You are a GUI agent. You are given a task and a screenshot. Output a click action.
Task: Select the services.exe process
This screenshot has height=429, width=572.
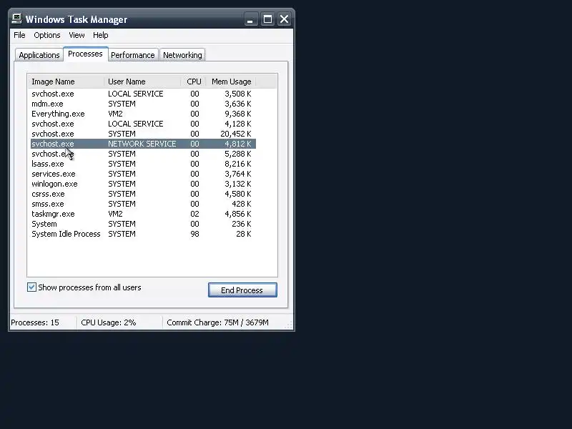pyautogui.click(x=143, y=174)
